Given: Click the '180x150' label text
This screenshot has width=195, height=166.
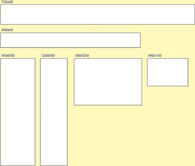Looking at the screenshot, I should tap(155, 55).
